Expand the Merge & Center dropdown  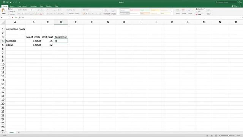(80, 14)
